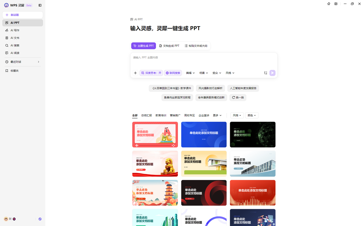Click the attachment plus icon in prompt box

135,73
